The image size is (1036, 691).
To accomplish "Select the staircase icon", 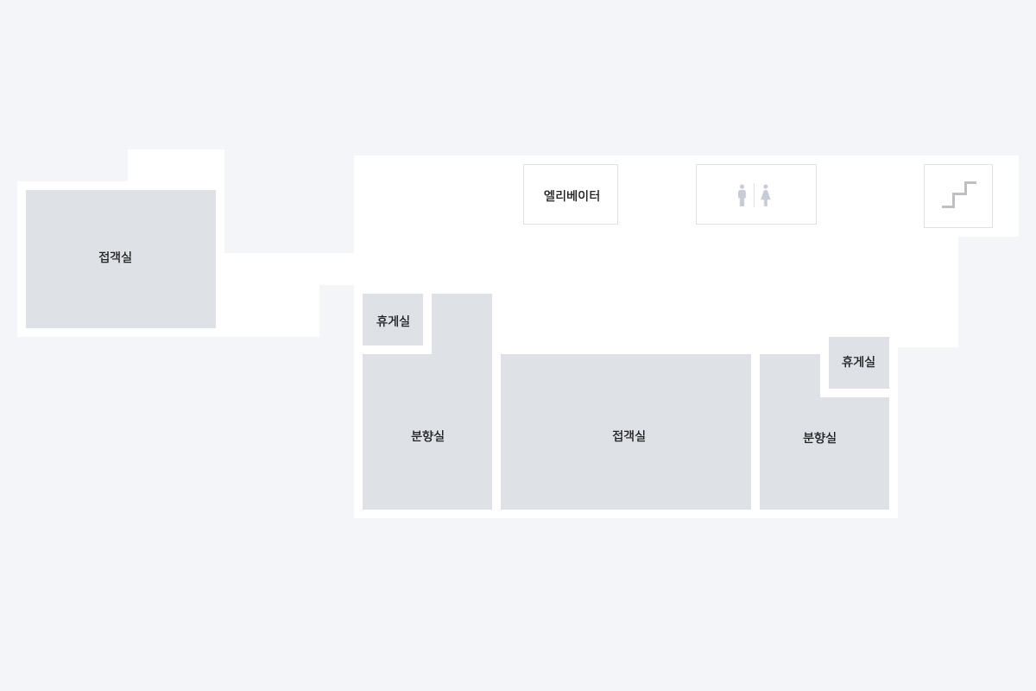I will (x=958, y=195).
